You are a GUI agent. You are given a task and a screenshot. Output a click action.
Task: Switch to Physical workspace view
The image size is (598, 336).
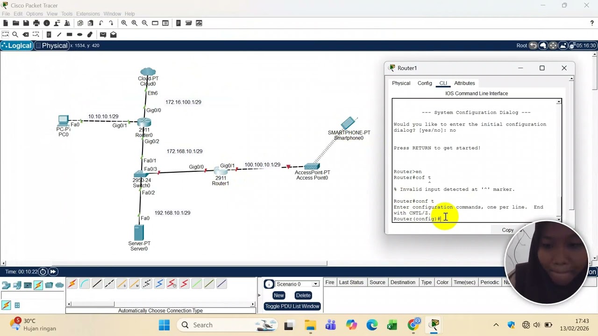(51, 45)
